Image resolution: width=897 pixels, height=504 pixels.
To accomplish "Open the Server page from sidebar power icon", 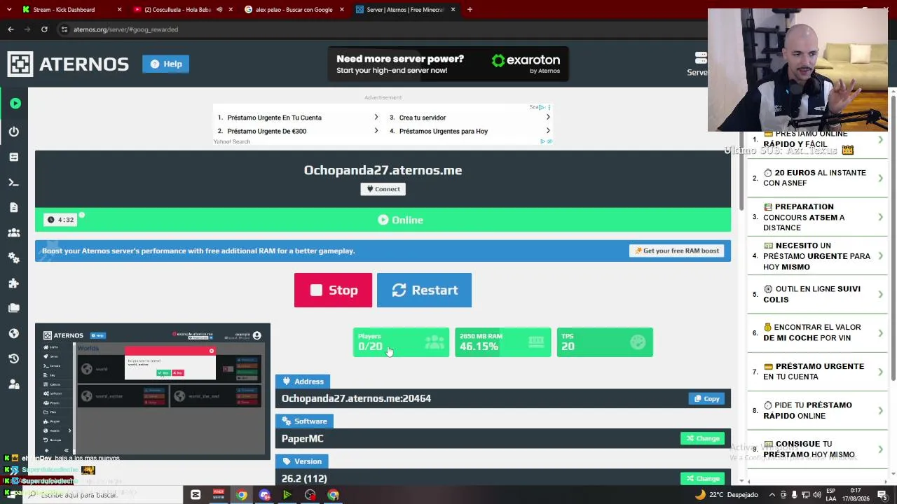I will (x=14, y=132).
